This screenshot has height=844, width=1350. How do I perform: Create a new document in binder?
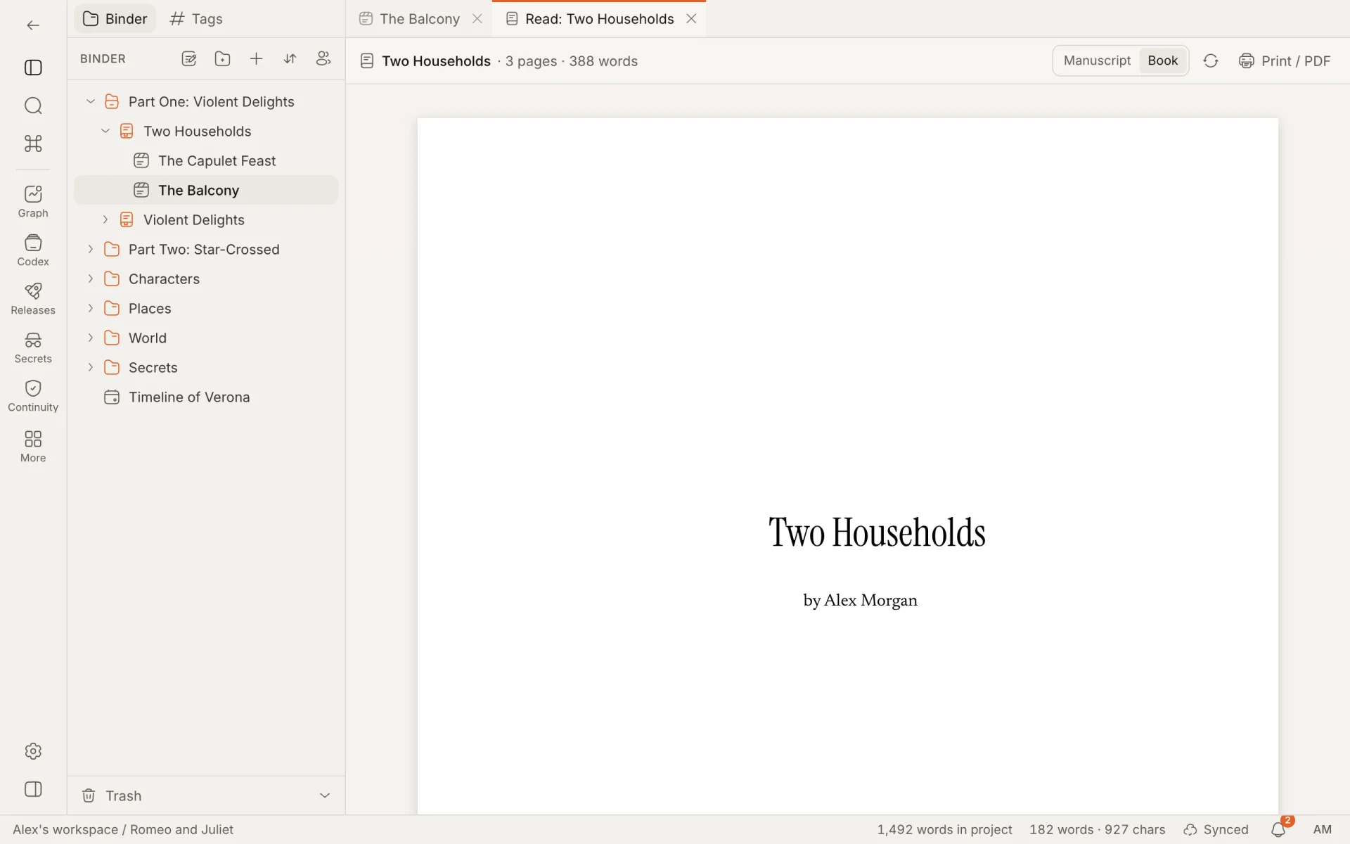coord(188,59)
